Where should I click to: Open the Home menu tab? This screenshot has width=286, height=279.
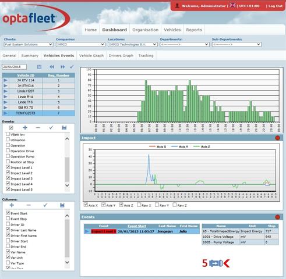click(x=91, y=30)
